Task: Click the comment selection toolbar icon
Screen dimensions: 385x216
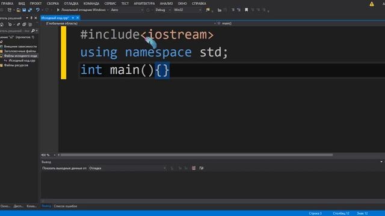Action: 233,10
